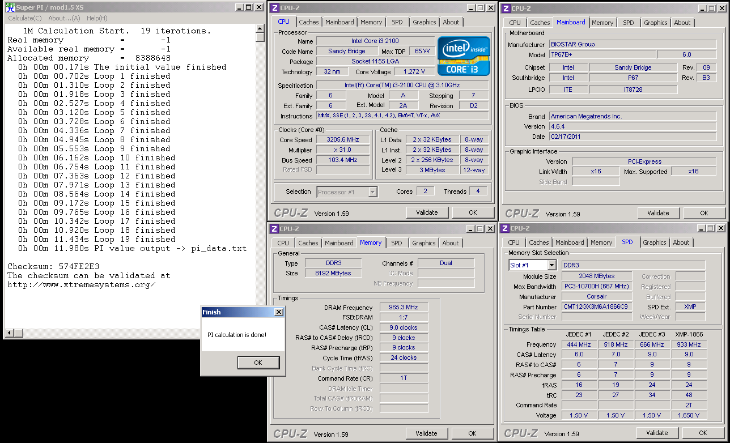Viewport: 730px width, 443px height.
Task: Click the CAS# Latency value 9.0 clocks
Action: tap(404, 327)
